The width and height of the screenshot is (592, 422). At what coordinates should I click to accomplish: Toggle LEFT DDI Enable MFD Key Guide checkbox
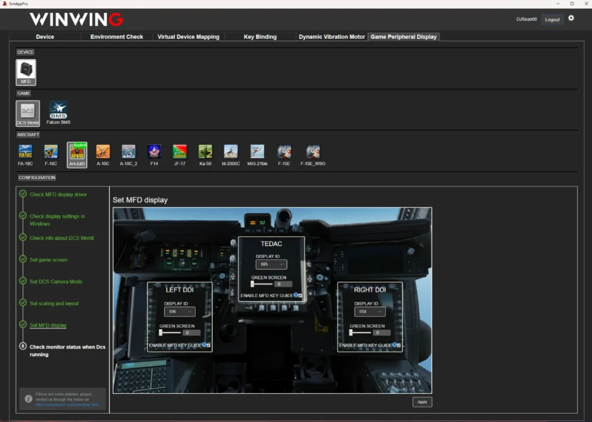[208, 345]
